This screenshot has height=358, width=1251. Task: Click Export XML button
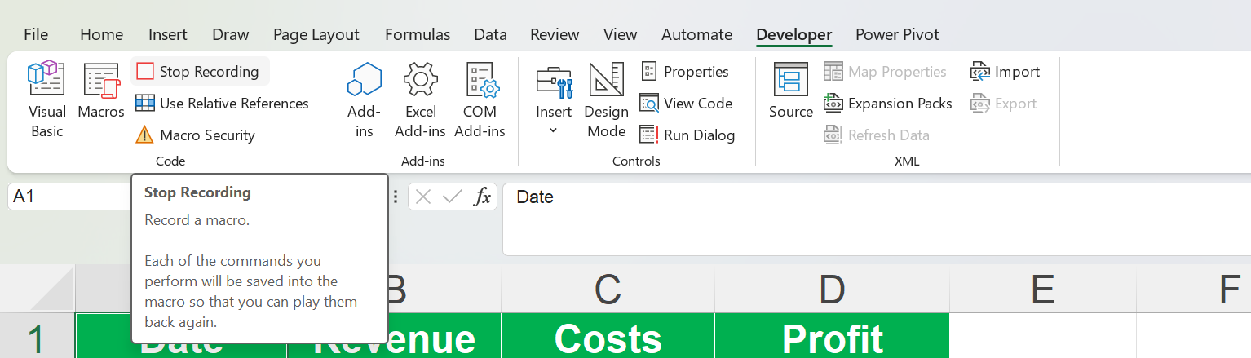1003,104
